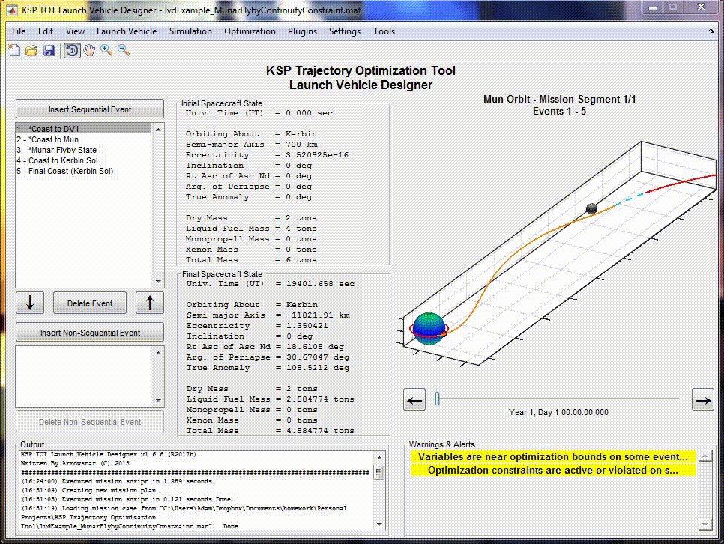Screen dimensions: 724x544
Task: Click the Warnings & Alerts scrollbar down arrow
Action: click(705, 525)
